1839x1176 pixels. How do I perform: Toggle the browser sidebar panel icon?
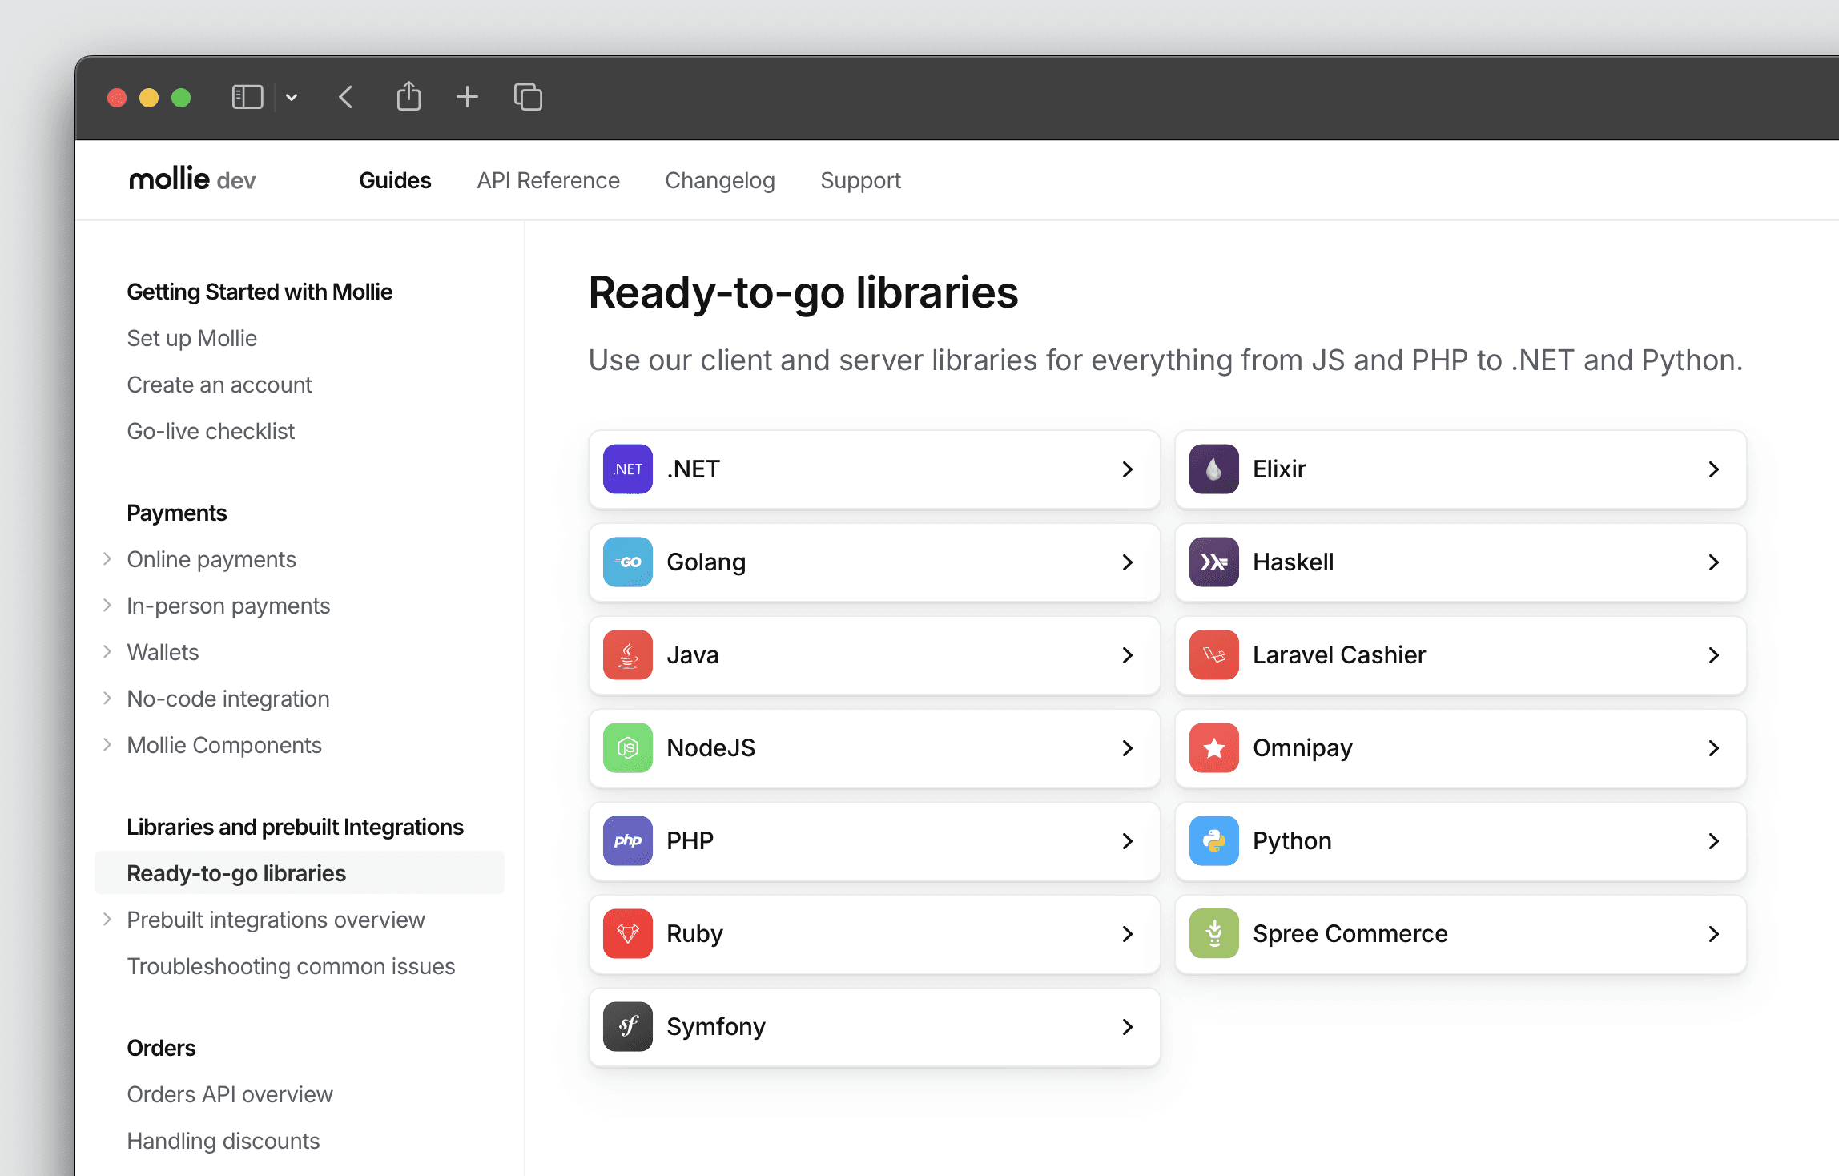tap(247, 97)
